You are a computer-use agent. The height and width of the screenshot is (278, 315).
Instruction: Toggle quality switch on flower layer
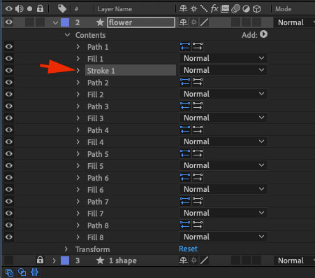[x=204, y=22]
